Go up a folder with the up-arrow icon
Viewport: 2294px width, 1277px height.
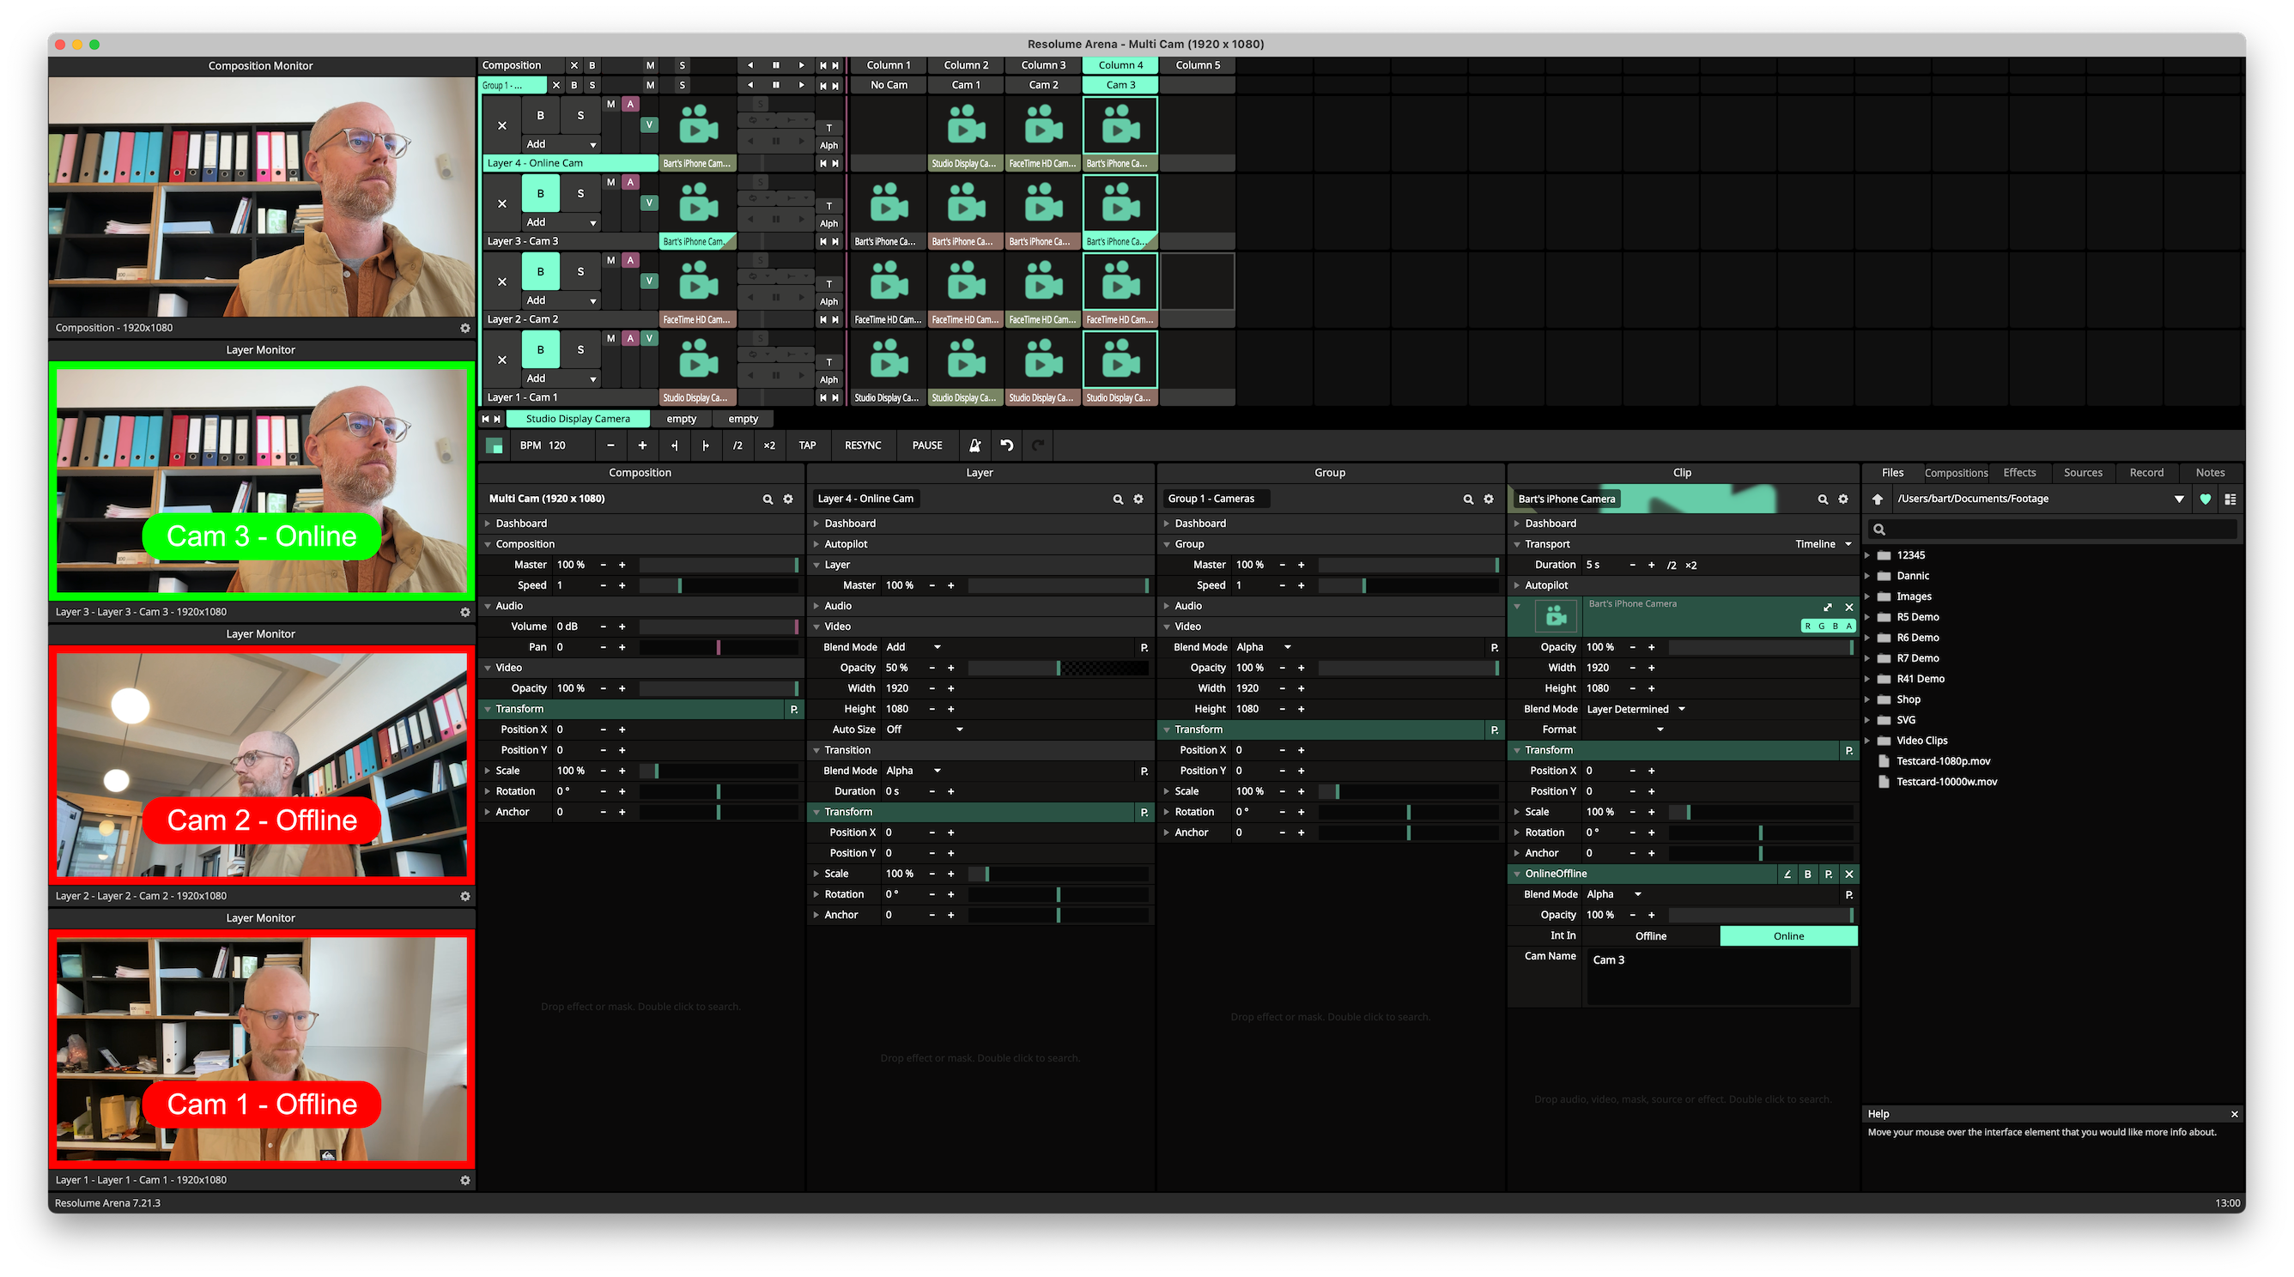point(1878,499)
